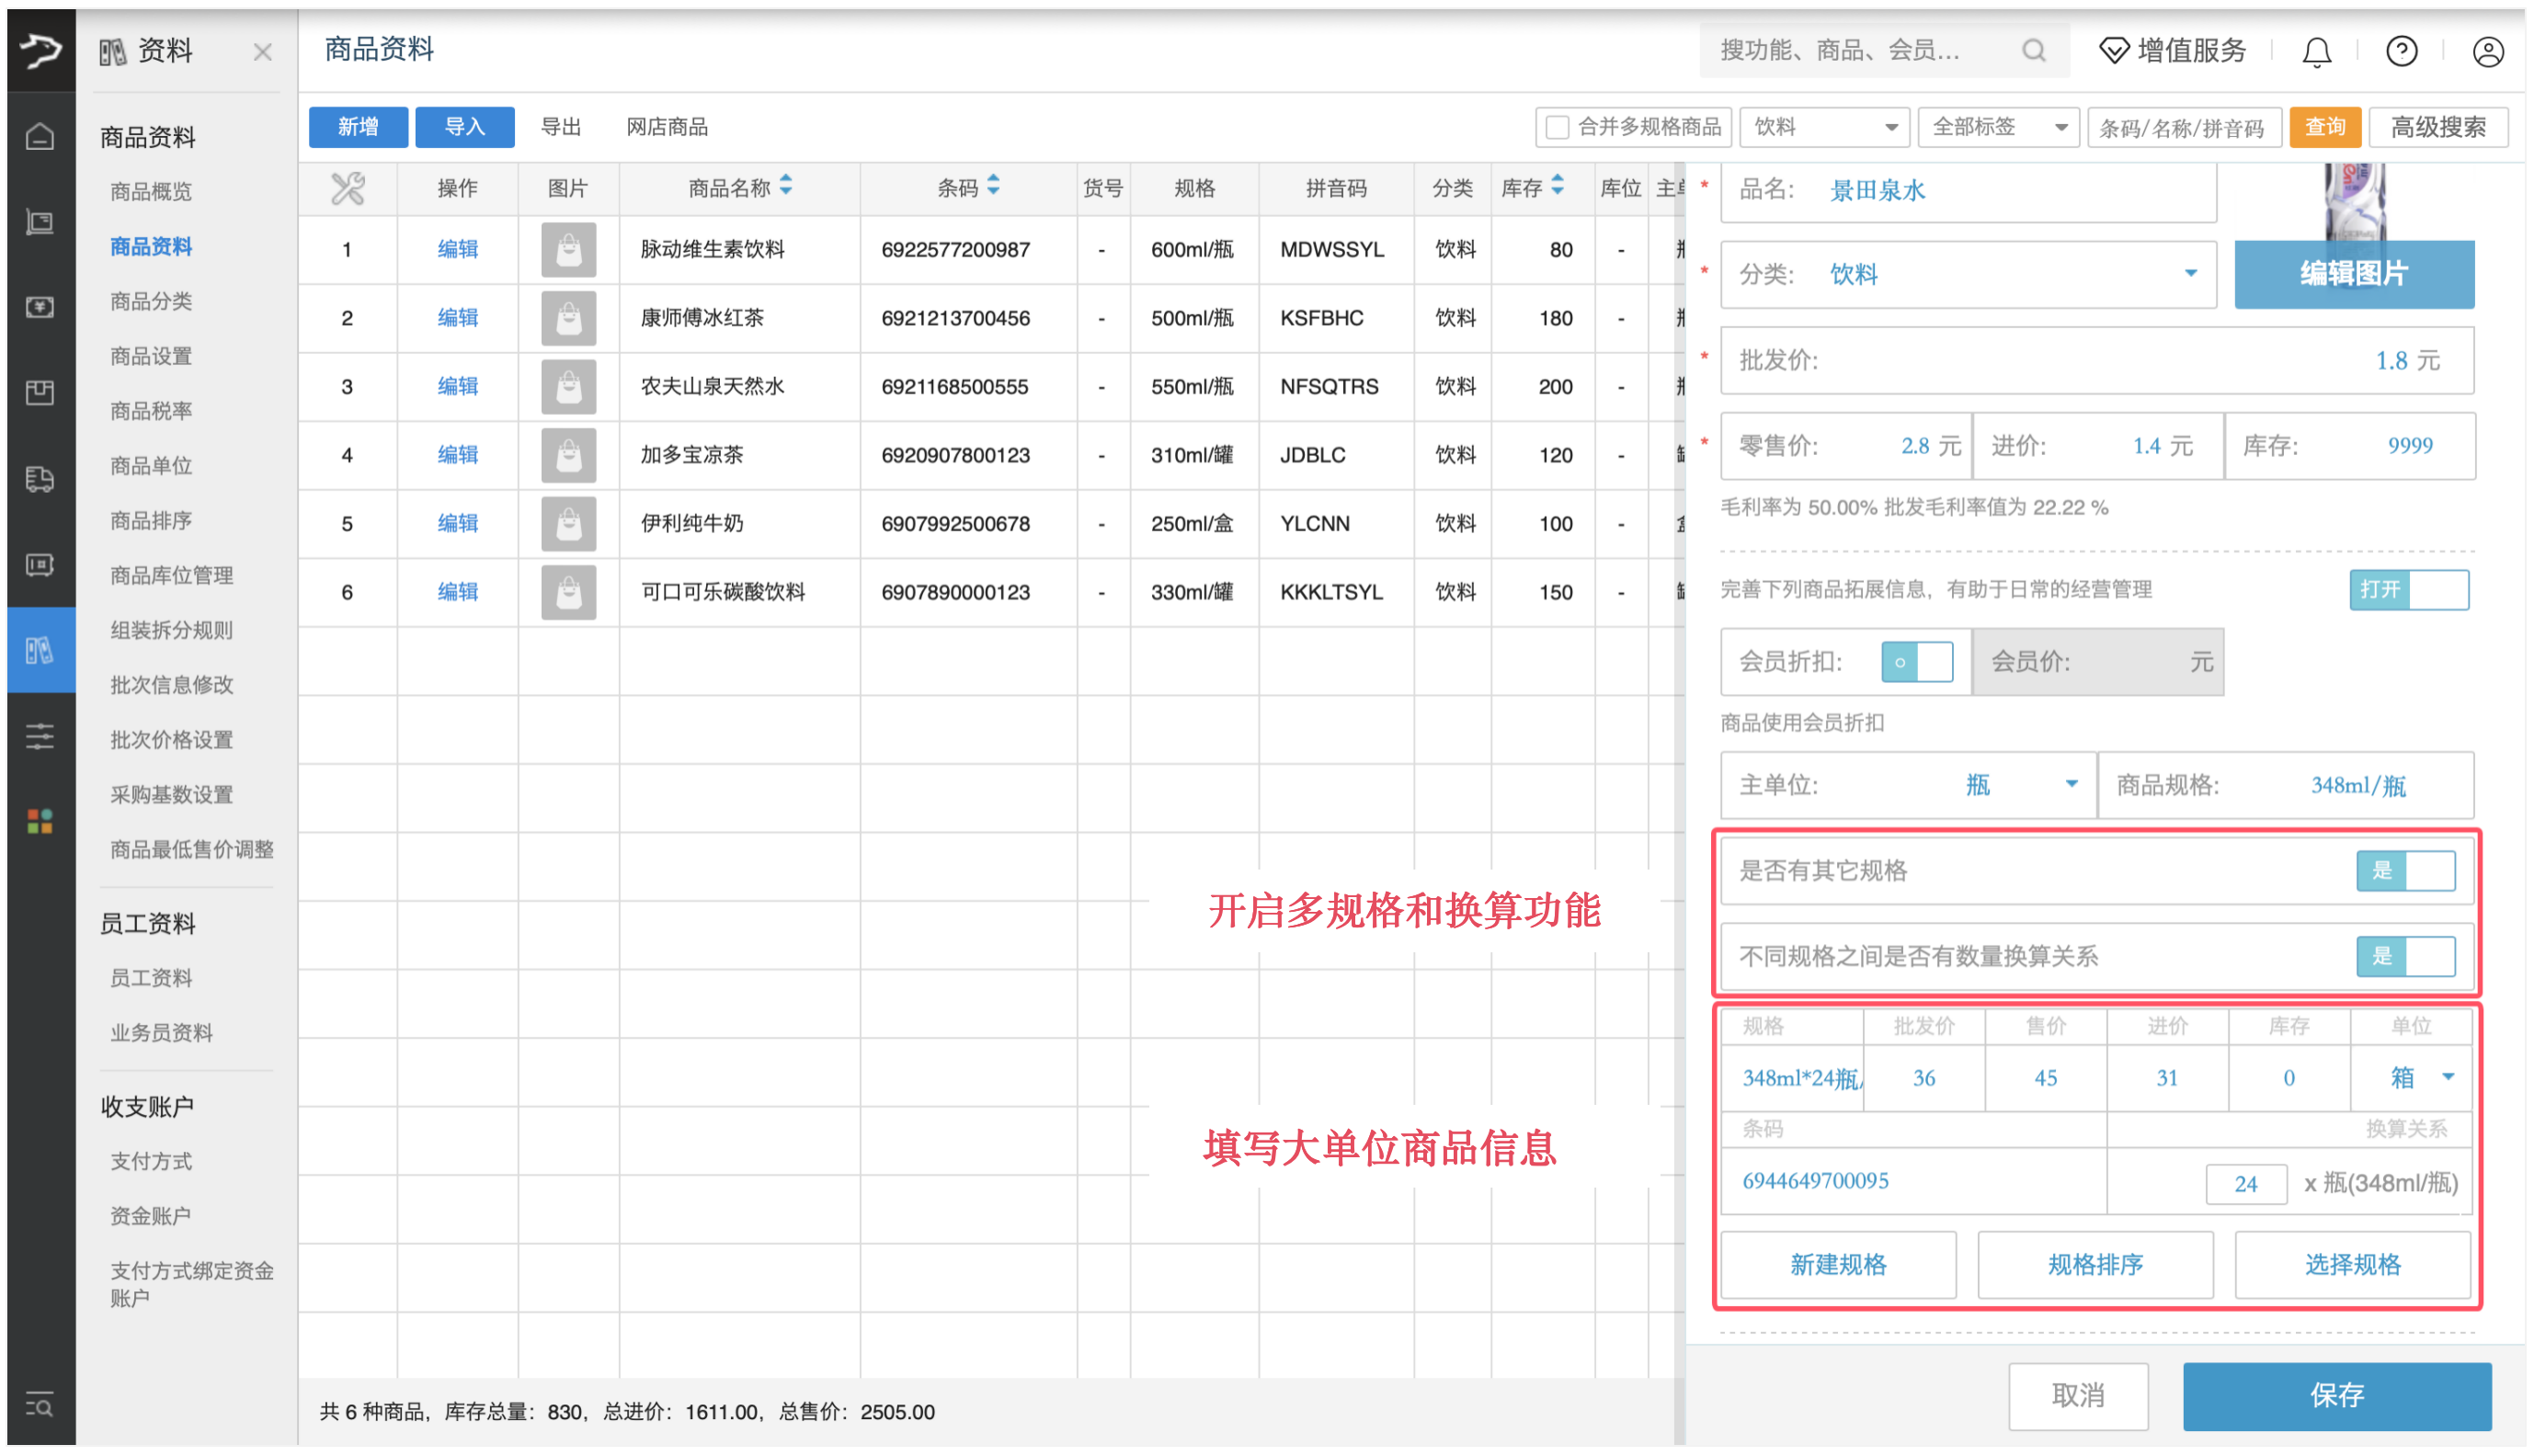Open the colorful apps grid sidebar icon
Viewport: 2534px width, 1456px height.
click(x=40, y=821)
